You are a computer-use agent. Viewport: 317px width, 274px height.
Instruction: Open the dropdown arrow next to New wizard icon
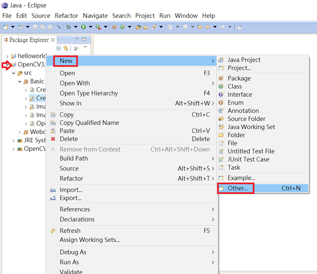(x=13, y=27)
